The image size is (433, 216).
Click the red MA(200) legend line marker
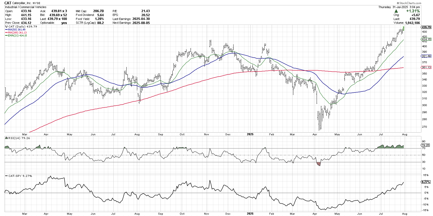tap(6, 33)
